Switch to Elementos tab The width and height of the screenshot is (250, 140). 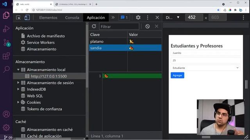point(48,17)
